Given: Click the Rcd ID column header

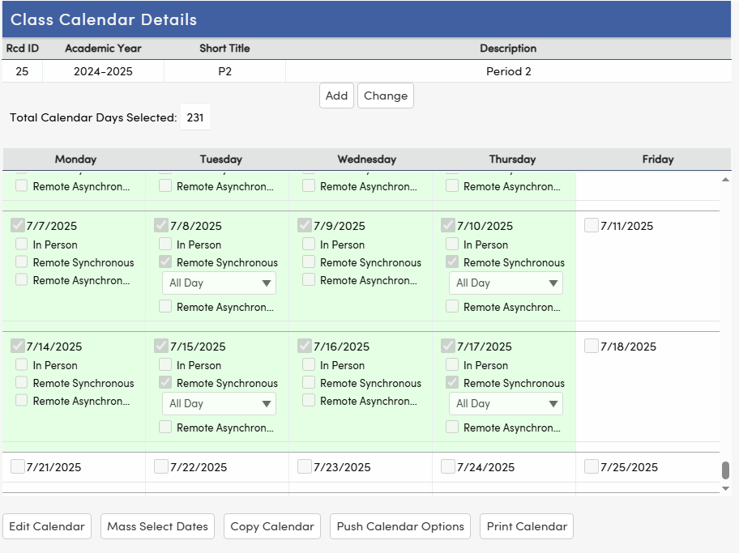Looking at the screenshot, I should (22, 48).
